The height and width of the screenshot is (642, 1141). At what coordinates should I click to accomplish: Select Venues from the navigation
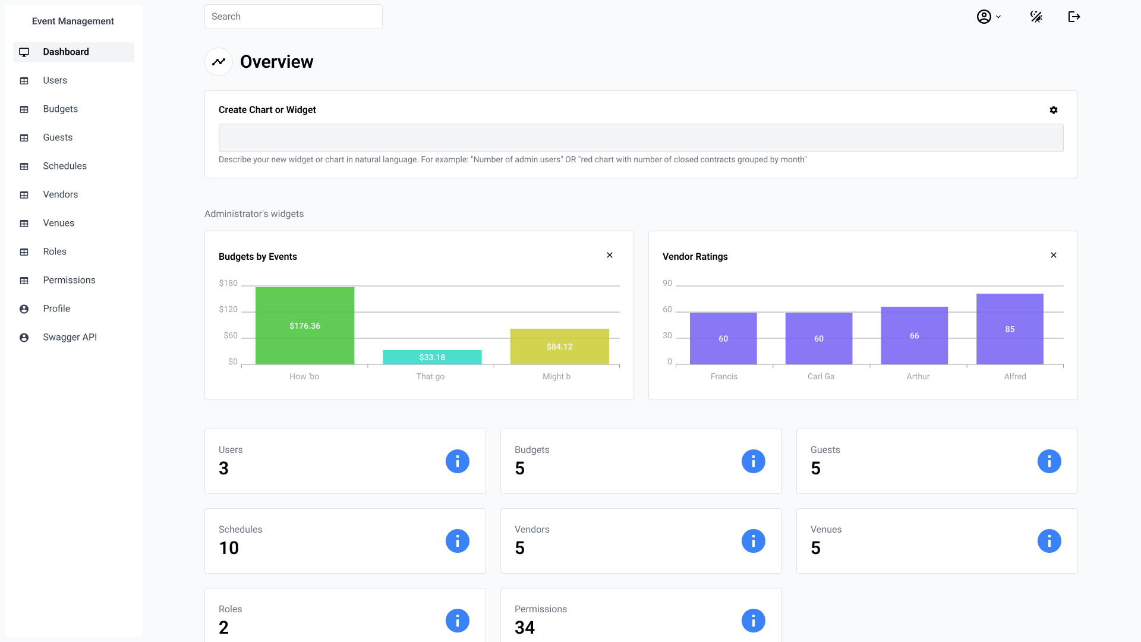[x=58, y=223]
